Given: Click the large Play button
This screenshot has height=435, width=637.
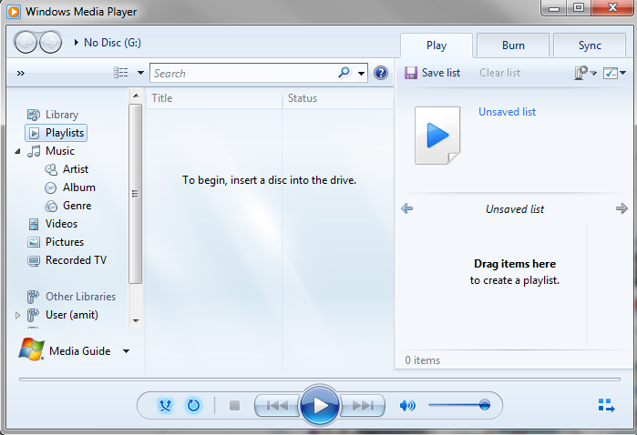Looking at the screenshot, I should click(320, 405).
